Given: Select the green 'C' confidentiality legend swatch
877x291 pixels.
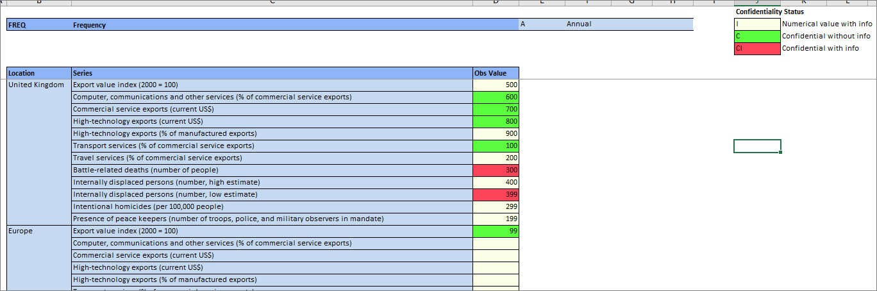Looking at the screenshot, I should pyautogui.click(x=757, y=37).
